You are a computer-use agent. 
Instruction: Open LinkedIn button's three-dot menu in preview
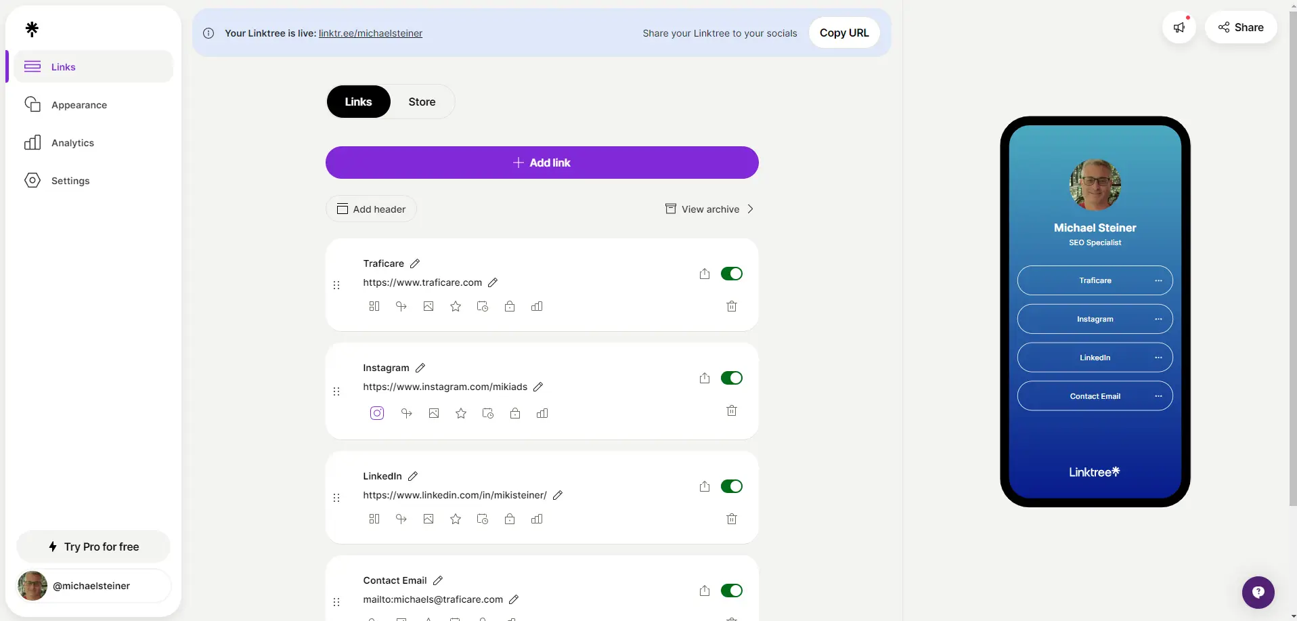coord(1158,358)
